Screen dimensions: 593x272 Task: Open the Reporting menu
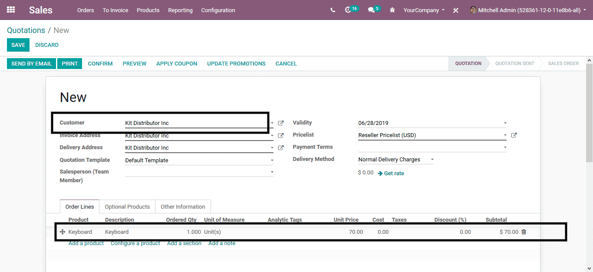(x=180, y=10)
